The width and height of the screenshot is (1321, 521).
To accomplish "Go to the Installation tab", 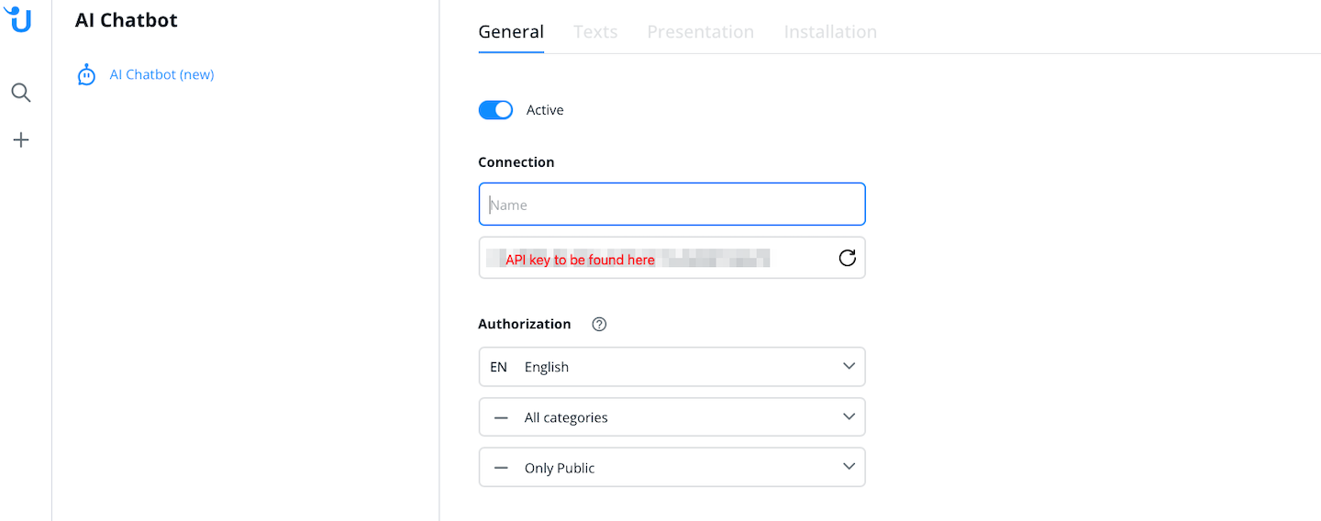I will click(x=830, y=32).
